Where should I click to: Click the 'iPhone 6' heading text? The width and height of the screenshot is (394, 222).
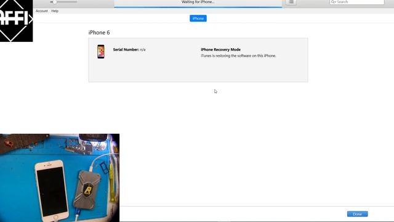(99, 33)
